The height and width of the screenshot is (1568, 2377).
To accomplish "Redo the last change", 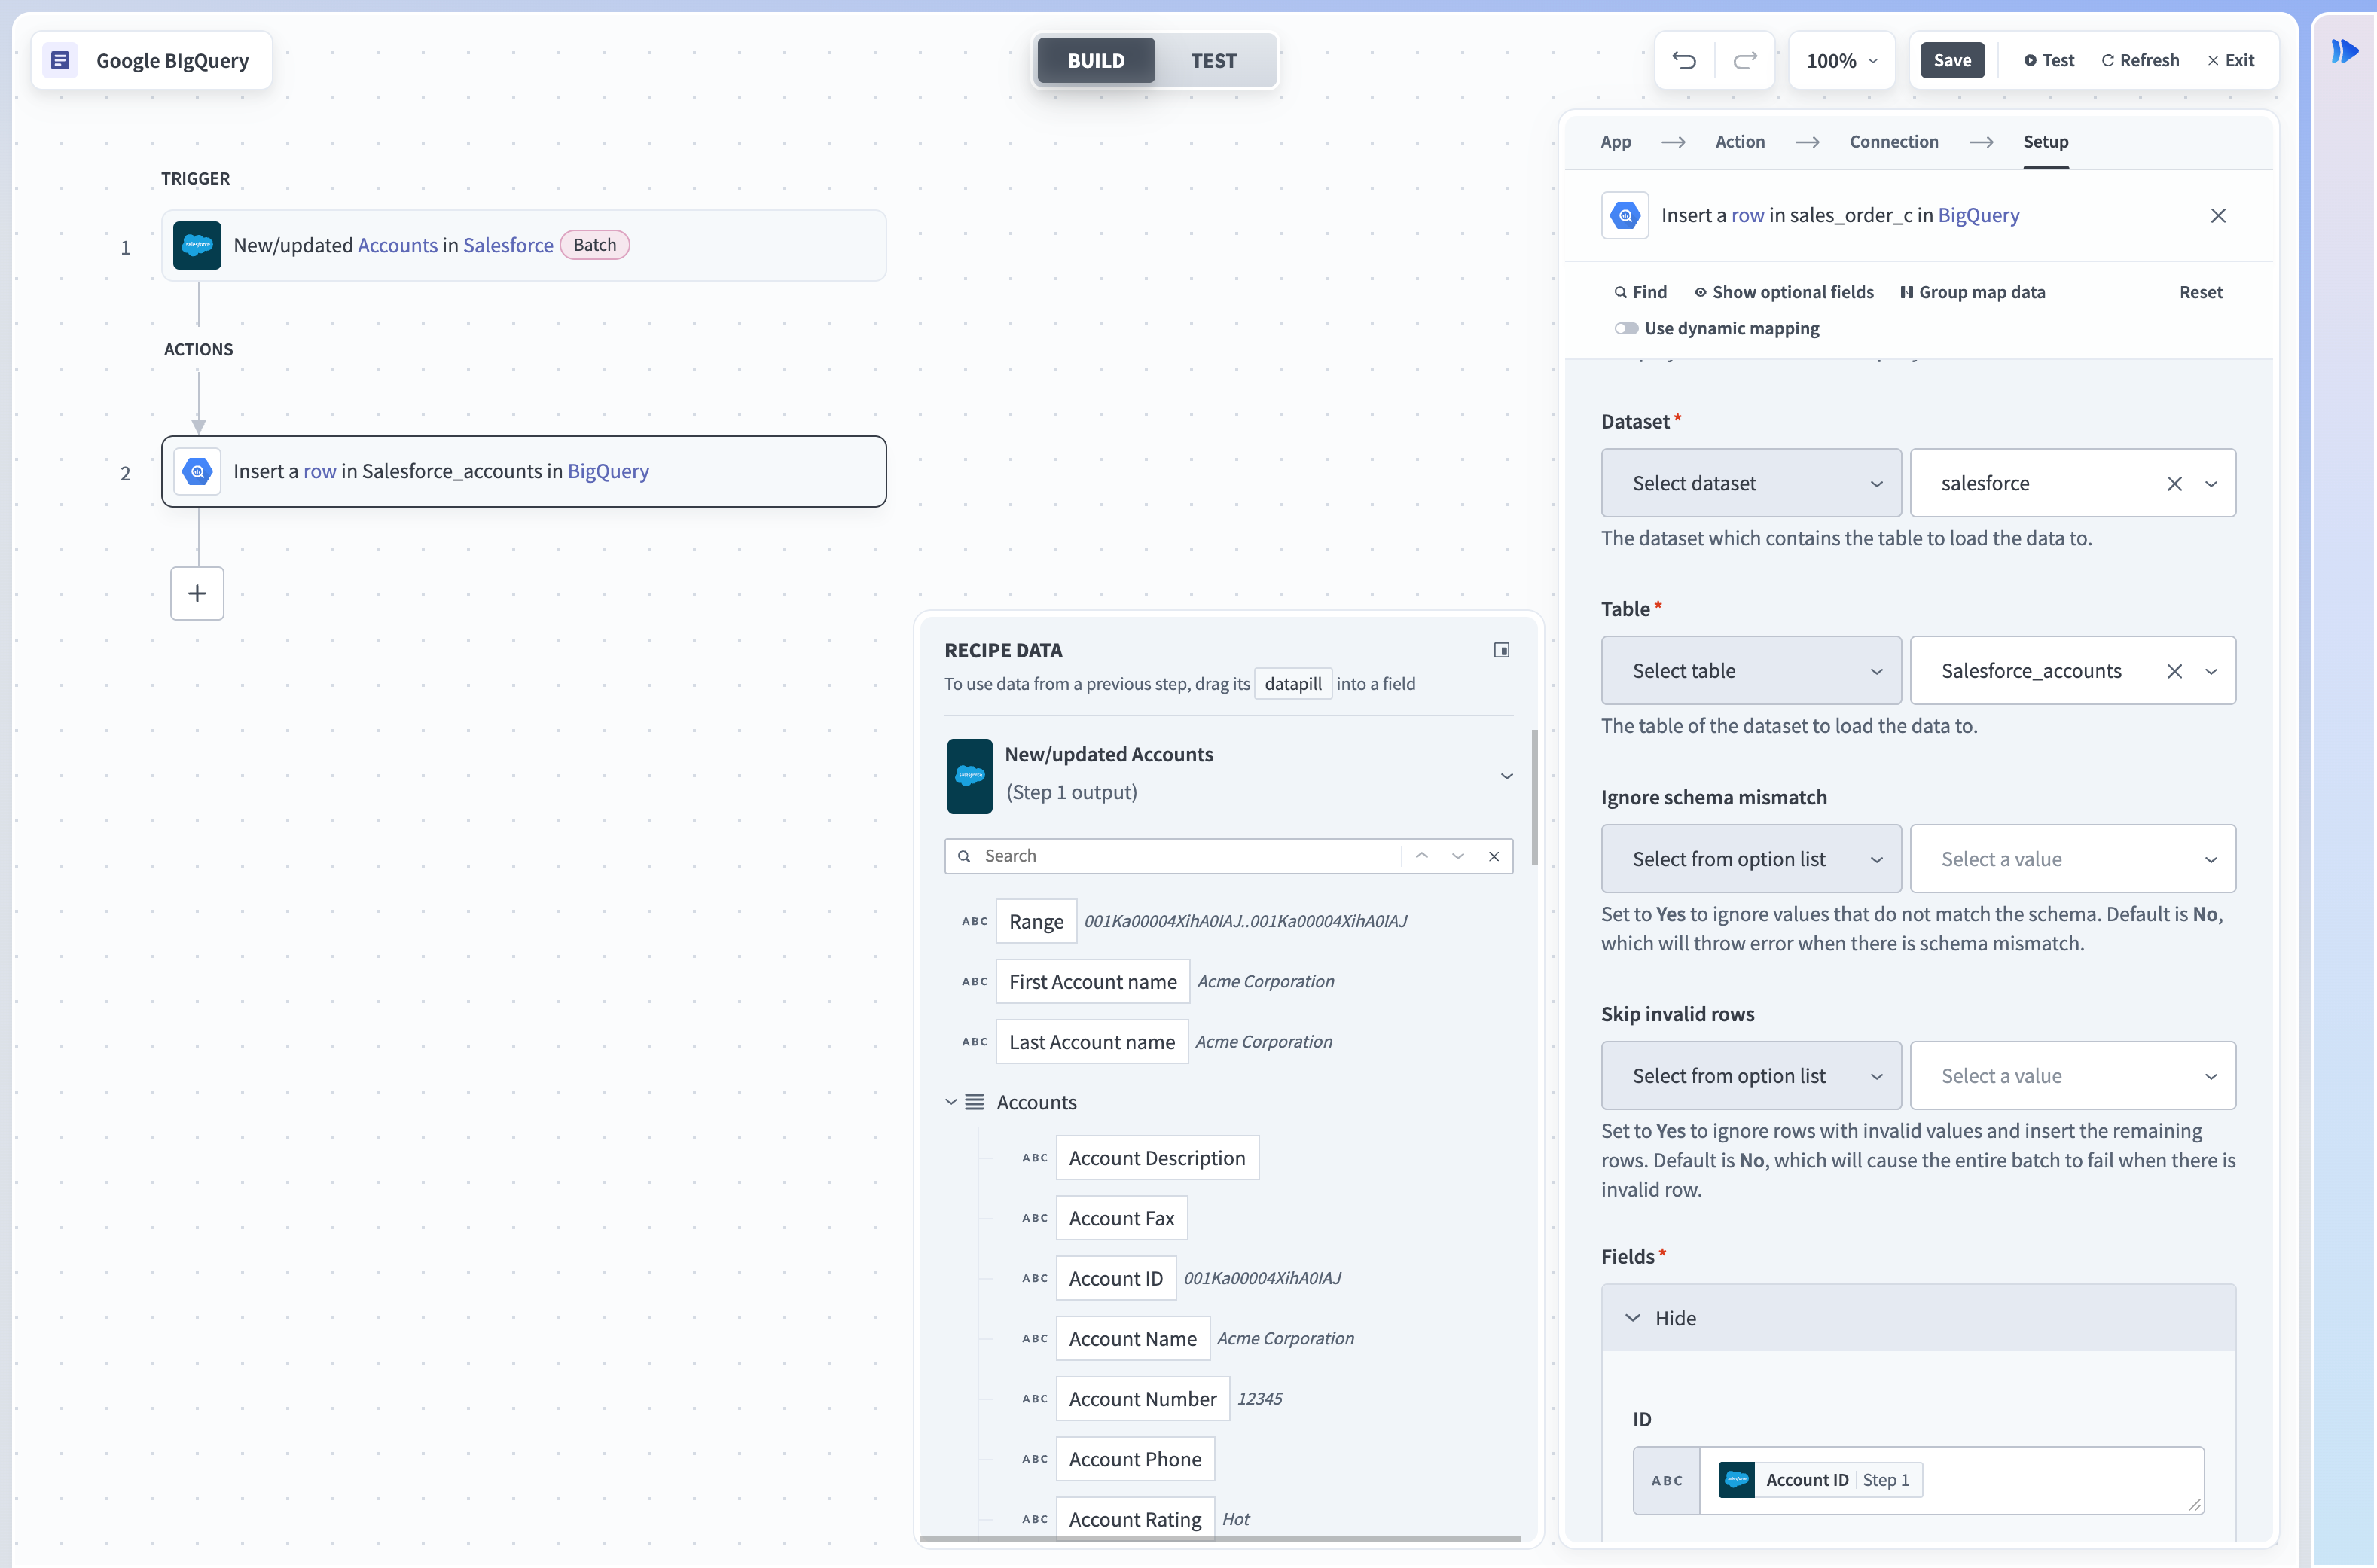I will pyautogui.click(x=1745, y=60).
